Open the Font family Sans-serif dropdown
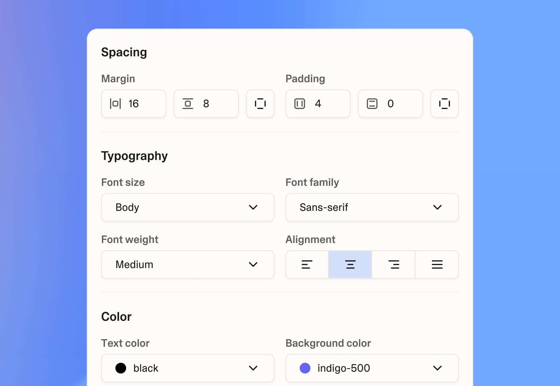The height and width of the screenshot is (386, 560). pyautogui.click(x=372, y=207)
